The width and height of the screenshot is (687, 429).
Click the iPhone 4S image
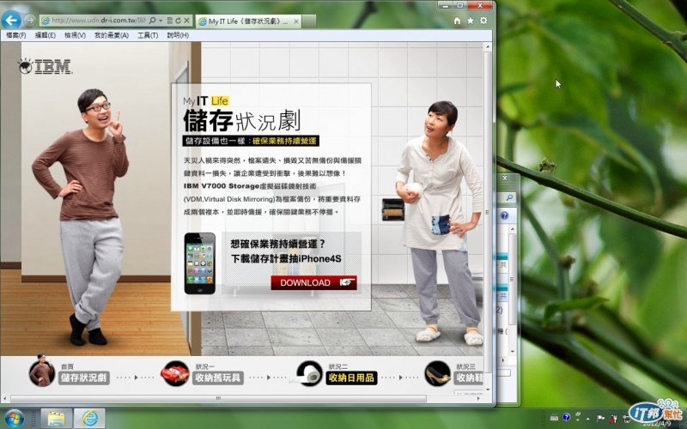[x=200, y=263]
